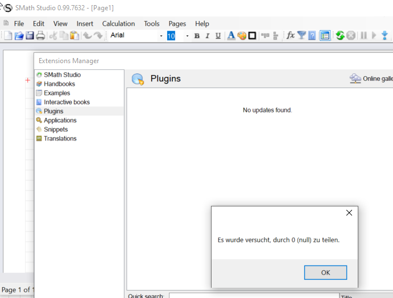Expand the font size dropdown arrow
Image resolution: width=393 pixels, height=298 pixels.
tap(187, 36)
